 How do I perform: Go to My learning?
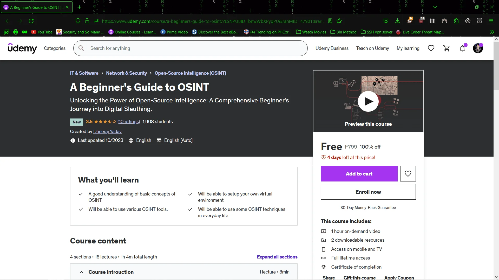tap(408, 48)
